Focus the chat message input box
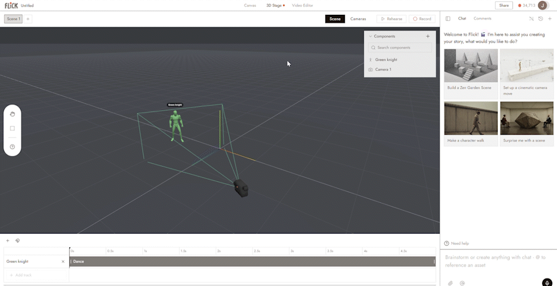557x286 pixels. point(499,261)
